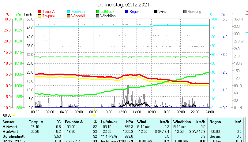Screen dimensions: 248x142
Task: Select the Sensor column header
Action: click(x=9, y=122)
